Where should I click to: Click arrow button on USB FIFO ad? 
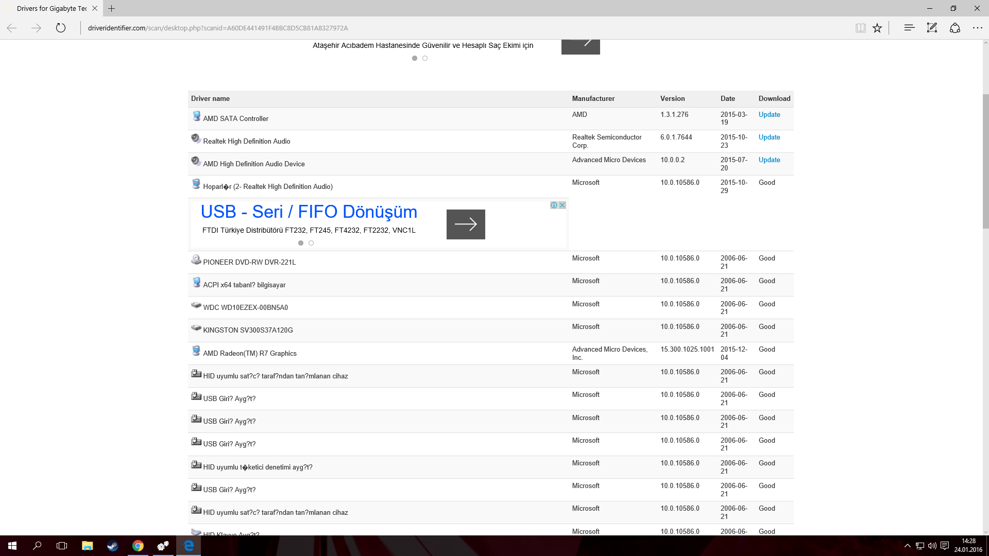click(x=466, y=224)
